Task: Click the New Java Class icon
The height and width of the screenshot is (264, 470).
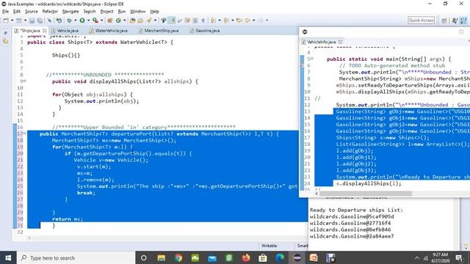Action: tap(118, 21)
